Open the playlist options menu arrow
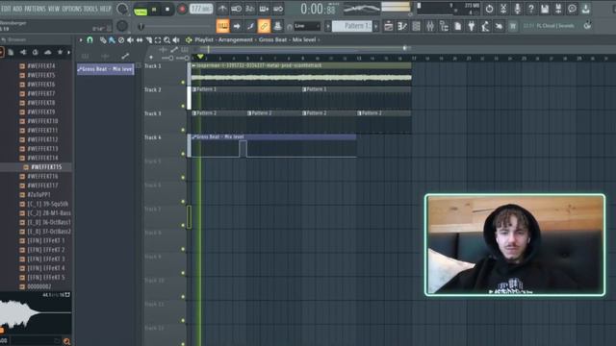 tap(81, 40)
